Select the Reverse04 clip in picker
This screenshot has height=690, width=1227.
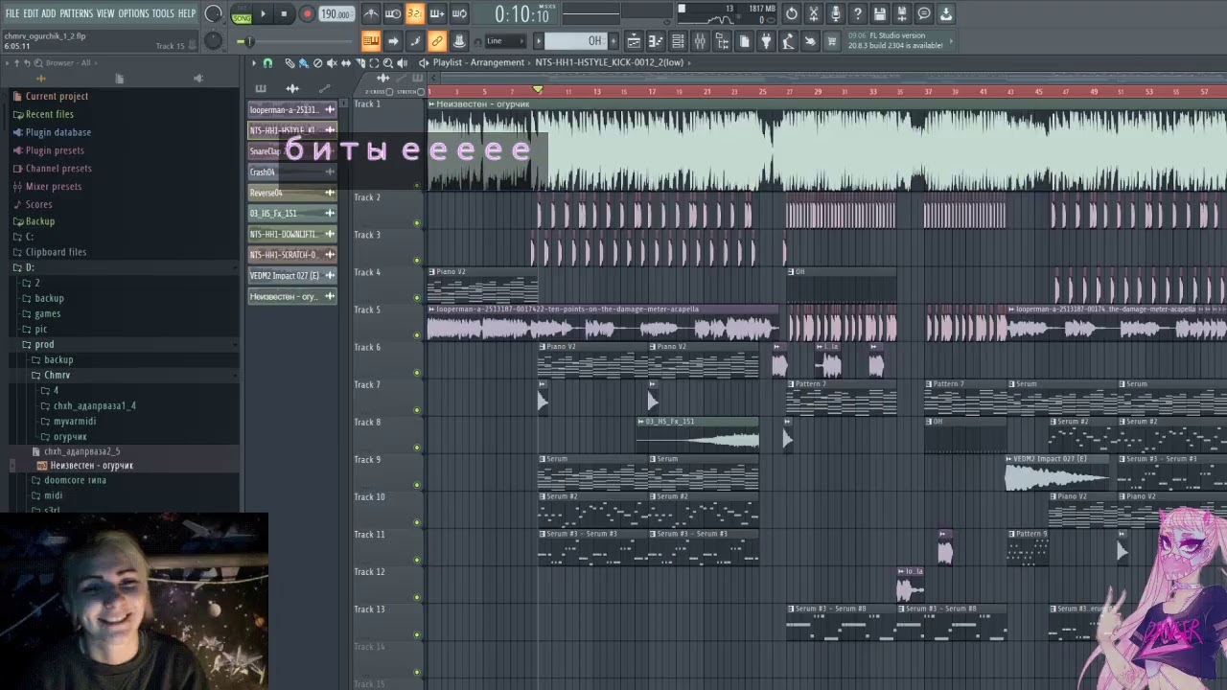point(292,193)
